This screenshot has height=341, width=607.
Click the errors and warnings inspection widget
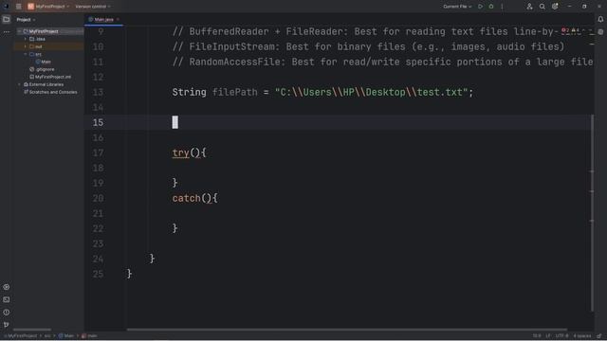(x=574, y=30)
